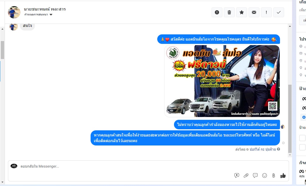Click chat scrollbar down arrow
This screenshot has height=186, width=306.
pos(290,155)
